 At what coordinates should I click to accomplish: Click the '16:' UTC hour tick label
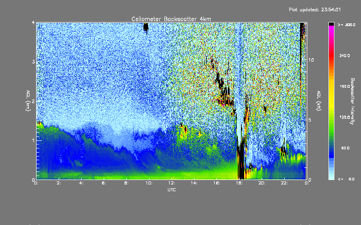click(x=217, y=183)
